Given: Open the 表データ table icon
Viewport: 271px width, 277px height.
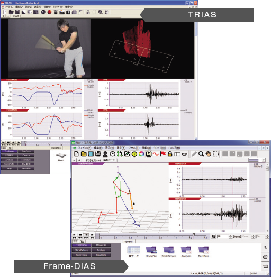Looking at the screenshot, I should coord(133,252).
